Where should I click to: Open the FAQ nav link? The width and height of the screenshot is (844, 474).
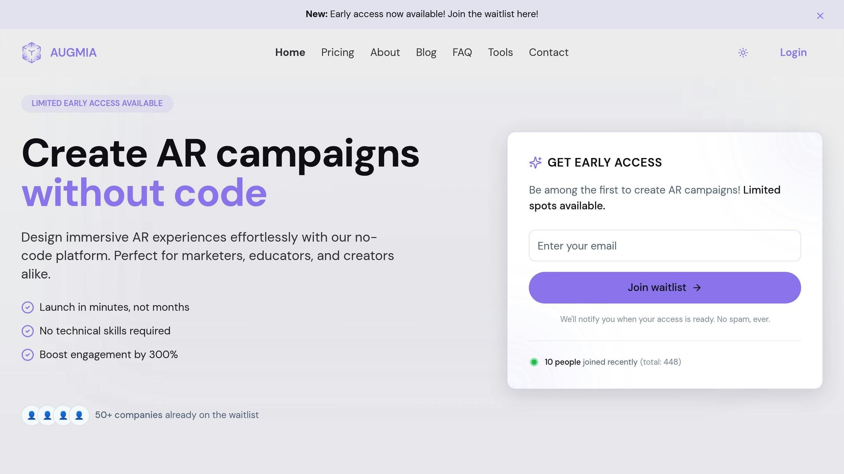click(x=462, y=53)
